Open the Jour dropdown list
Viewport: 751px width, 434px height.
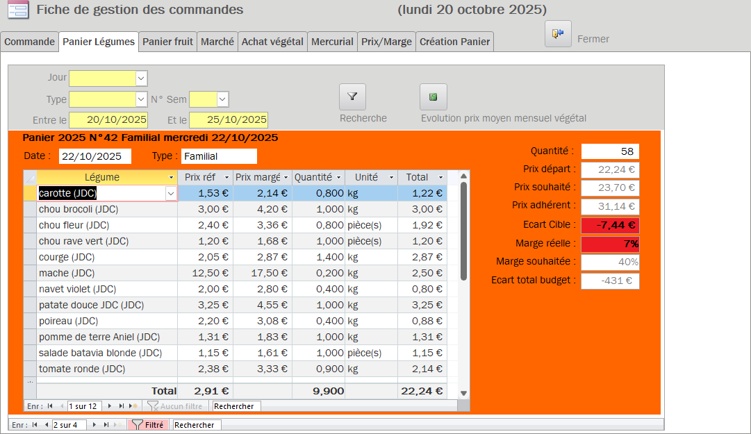pyautogui.click(x=141, y=78)
